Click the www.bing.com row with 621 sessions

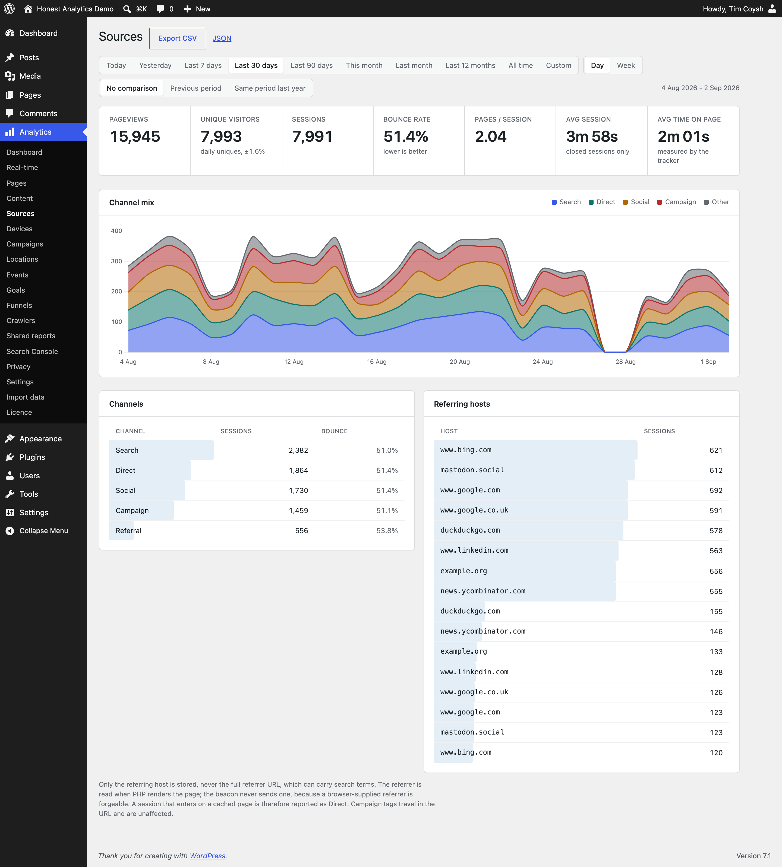tap(581, 450)
